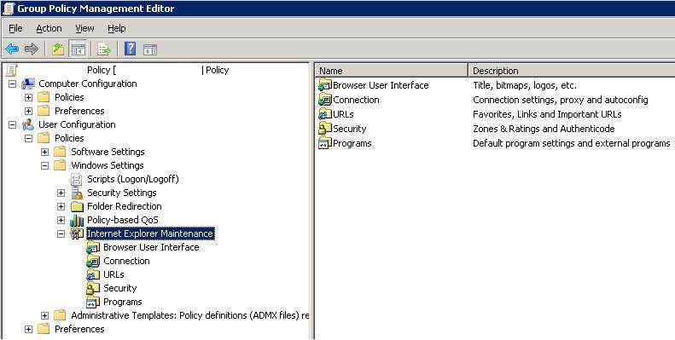675x340 pixels.
Task: Expand Policies under Computer Configuration
Action: [28, 98]
